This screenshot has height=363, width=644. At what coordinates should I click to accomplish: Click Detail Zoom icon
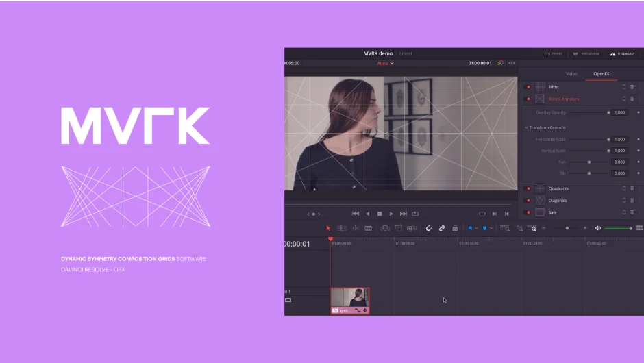[519, 228]
